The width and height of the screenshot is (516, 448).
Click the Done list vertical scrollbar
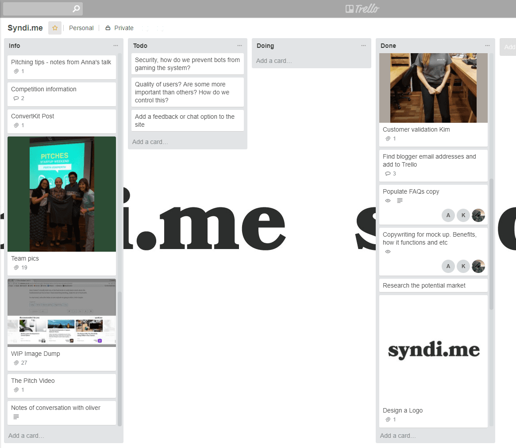click(491, 244)
